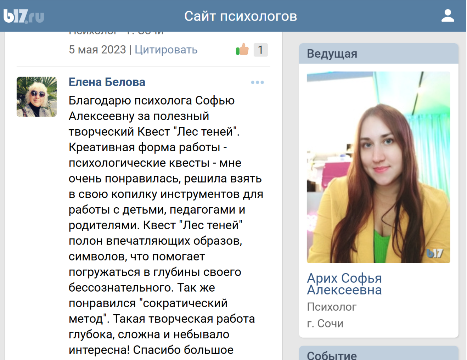Open the user profile icon

pos(448,16)
